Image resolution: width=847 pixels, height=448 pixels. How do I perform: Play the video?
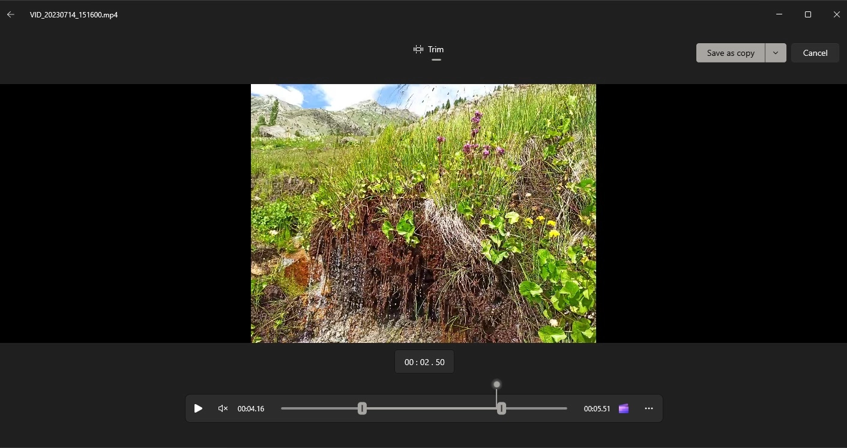point(198,408)
